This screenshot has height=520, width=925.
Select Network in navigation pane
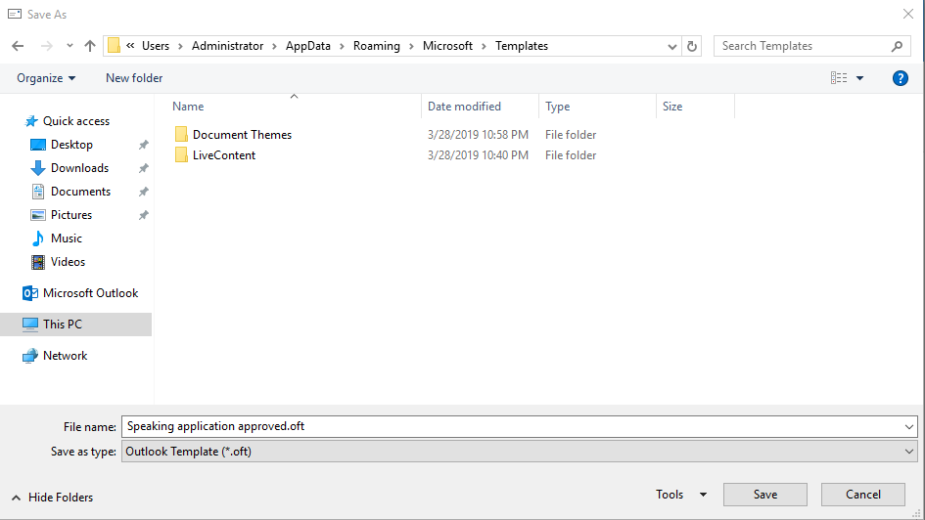coord(65,356)
